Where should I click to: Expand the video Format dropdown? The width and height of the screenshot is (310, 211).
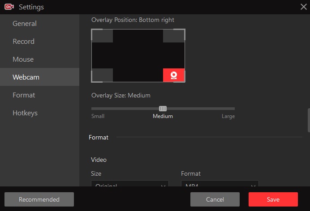click(x=220, y=184)
